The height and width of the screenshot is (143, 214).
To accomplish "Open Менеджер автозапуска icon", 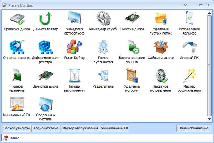I will tap(74, 18).
